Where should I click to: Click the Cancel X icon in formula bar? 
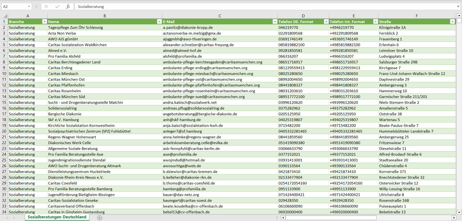pos(46,6)
